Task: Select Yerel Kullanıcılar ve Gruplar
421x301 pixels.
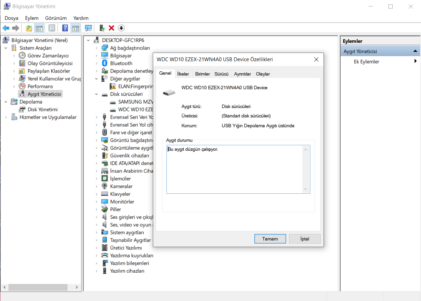Action: point(54,79)
